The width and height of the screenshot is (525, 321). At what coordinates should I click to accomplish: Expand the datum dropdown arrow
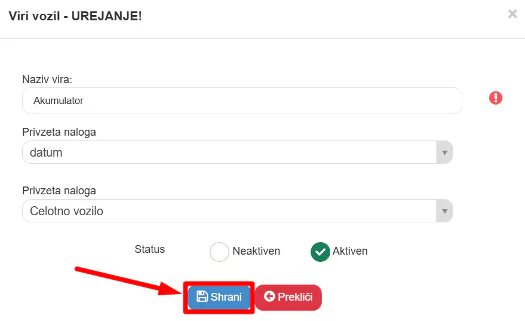444,152
